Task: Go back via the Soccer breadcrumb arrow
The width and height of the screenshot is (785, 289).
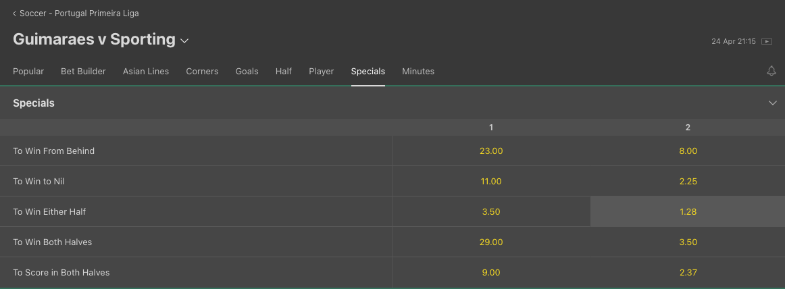Action: click(x=14, y=14)
